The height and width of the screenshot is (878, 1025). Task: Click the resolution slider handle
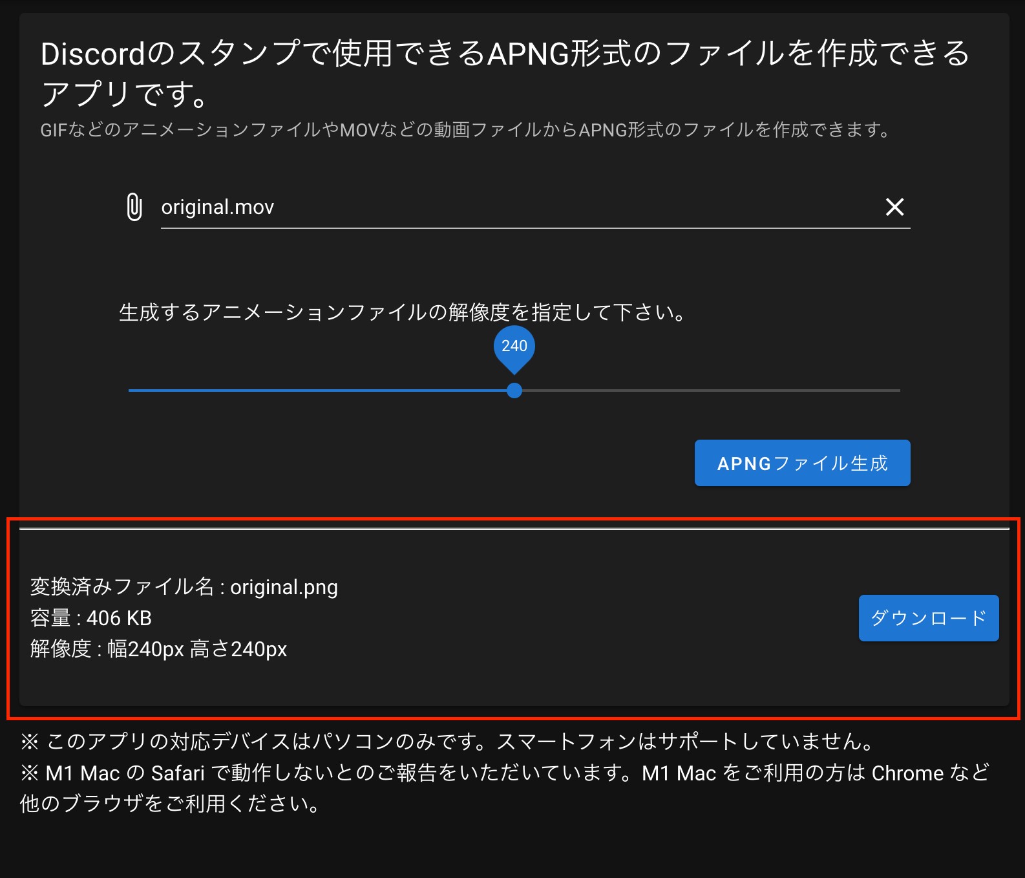pyautogui.click(x=514, y=391)
